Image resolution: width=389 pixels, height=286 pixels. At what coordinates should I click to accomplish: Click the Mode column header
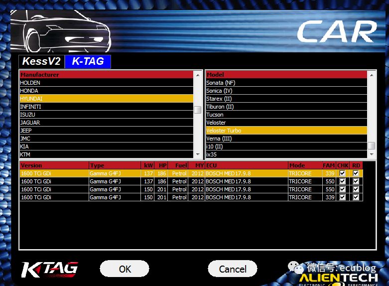[305, 165]
